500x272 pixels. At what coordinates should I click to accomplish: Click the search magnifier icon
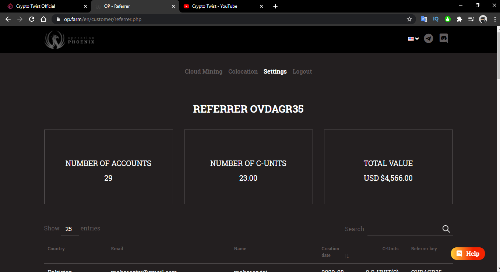(x=446, y=229)
